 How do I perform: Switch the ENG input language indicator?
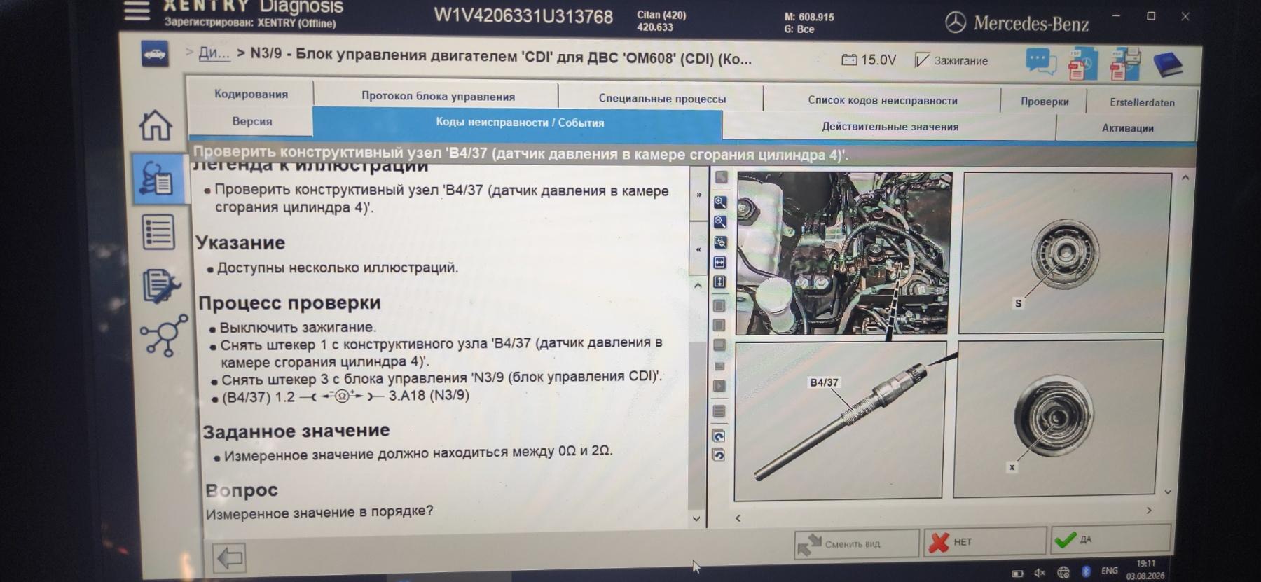[1110, 571]
